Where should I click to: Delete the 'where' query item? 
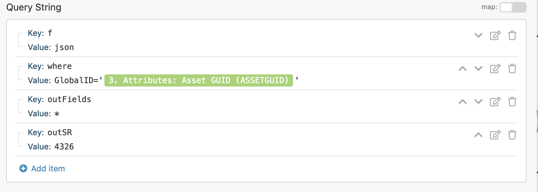coord(512,69)
